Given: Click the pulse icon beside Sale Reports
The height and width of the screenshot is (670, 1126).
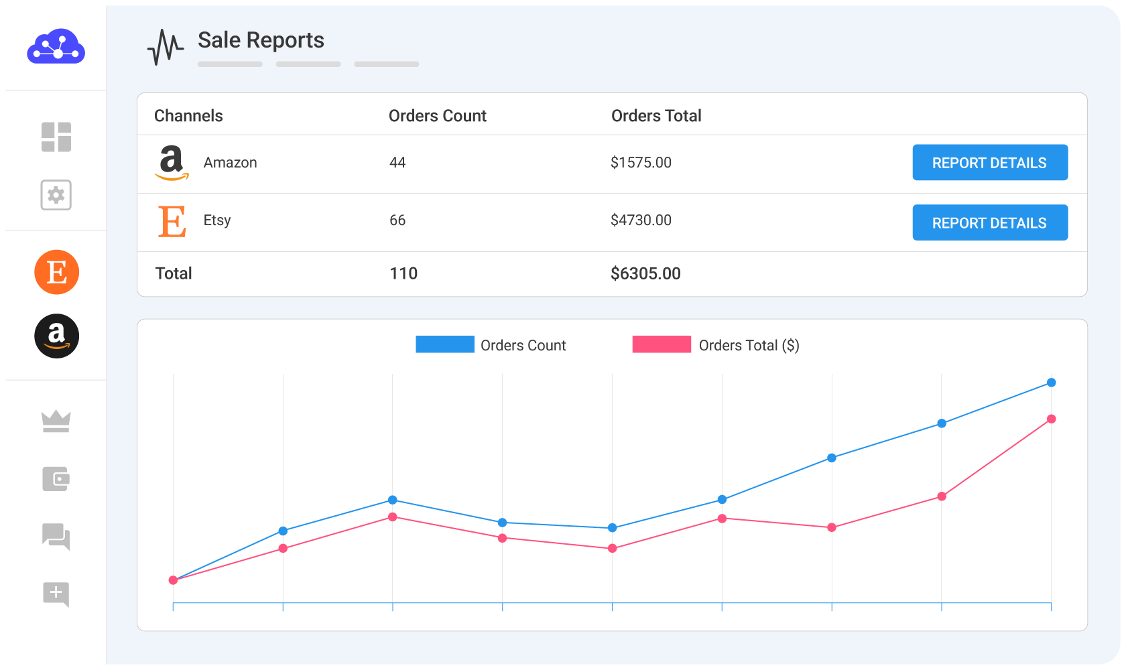Looking at the screenshot, I should coord(165,47).
